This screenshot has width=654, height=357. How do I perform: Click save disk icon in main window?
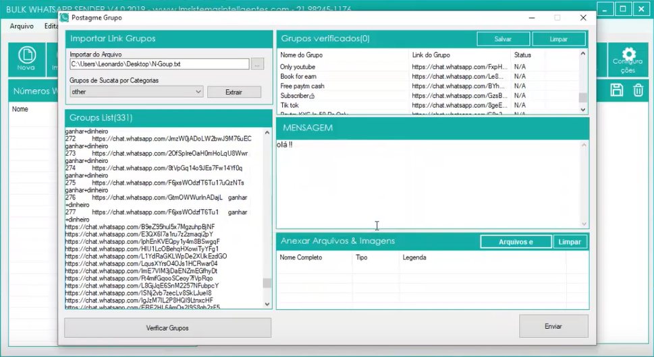click(x=616, y=90)
